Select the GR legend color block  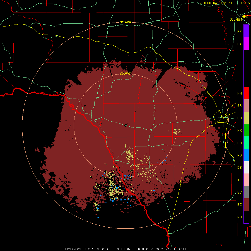tap(246, 106)
